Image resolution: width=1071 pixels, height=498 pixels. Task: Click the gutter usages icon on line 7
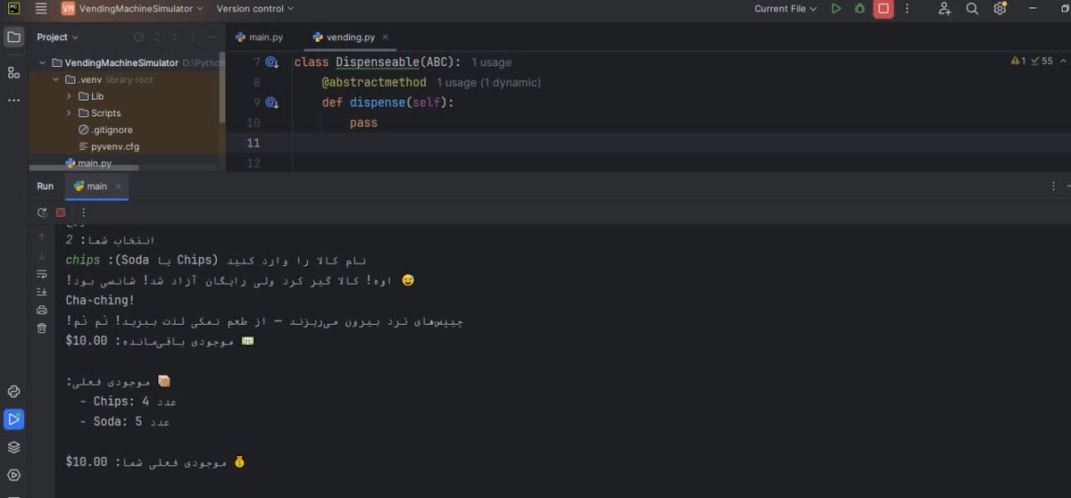click(x=271, y=62)
